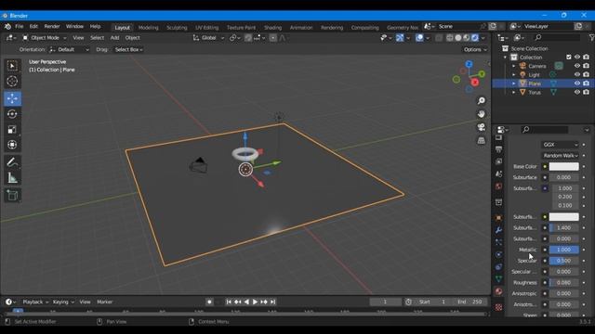Open Object Data properties green triangle tab
This screenshot has height=334, width=595.
point(498,279)
